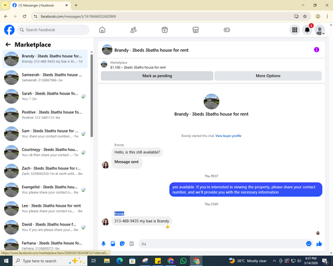333x266 pixels.
Task: Click the More Options button
Action: pyautogui.click(x=268, y=76)
